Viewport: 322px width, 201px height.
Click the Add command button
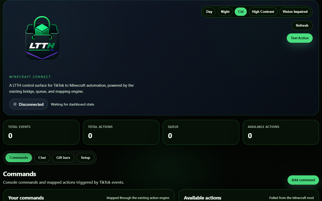[303, 180]
